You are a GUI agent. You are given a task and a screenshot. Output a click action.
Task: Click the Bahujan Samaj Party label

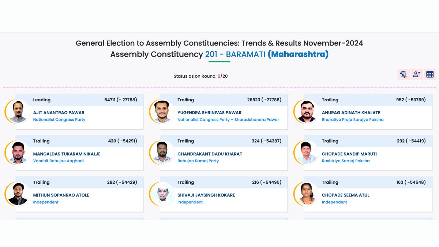click(x=198, y=161)
